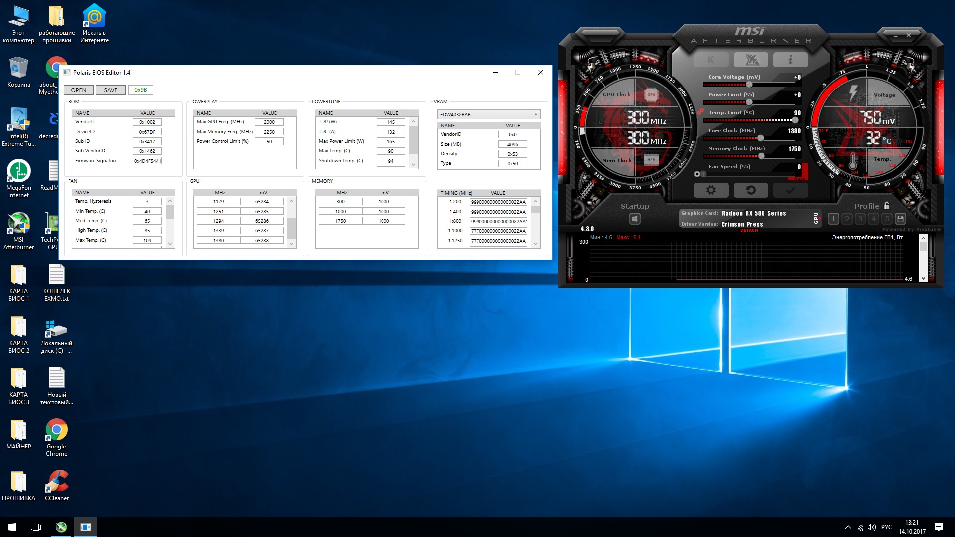Open Polaris BIOS Editor OPEN button

coord(79,90)
